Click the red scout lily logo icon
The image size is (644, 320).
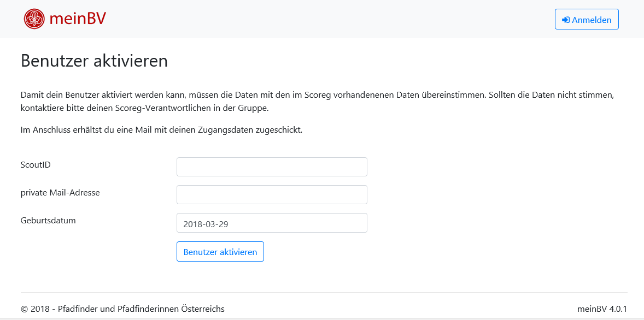click(x=34, y=19)
